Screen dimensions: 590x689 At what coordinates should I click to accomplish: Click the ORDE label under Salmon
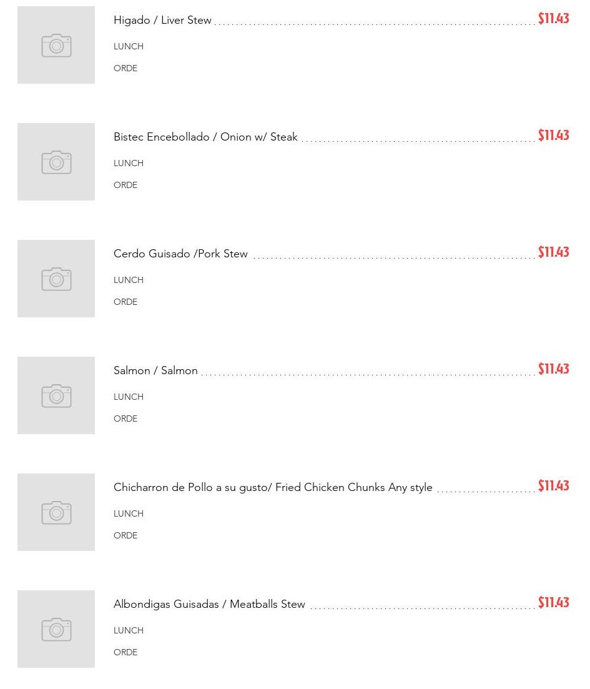125,419
